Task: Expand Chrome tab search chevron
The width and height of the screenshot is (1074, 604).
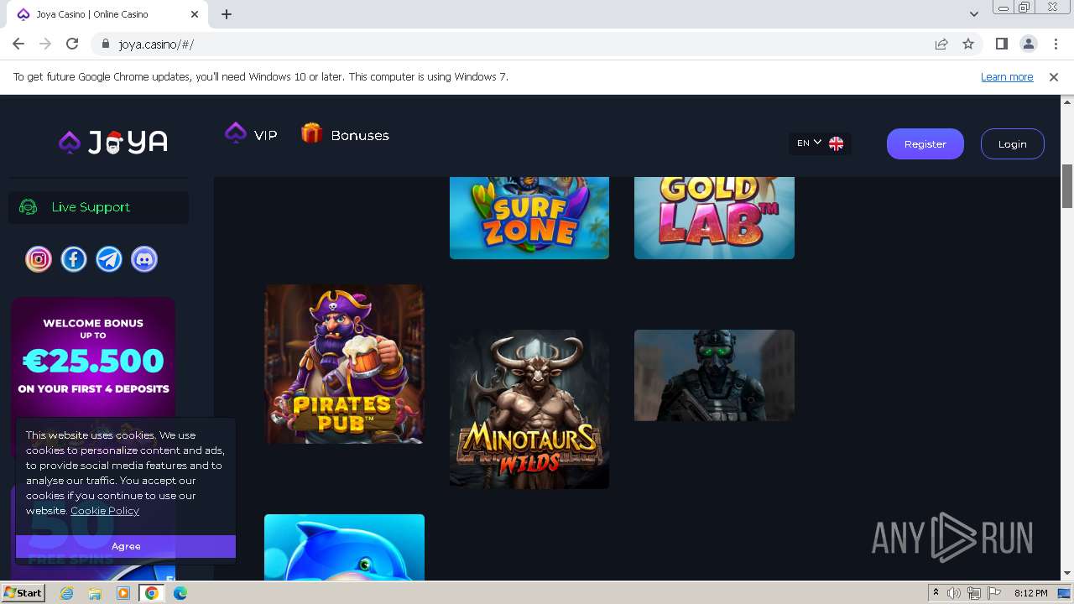Action: [x=974, y=13]
